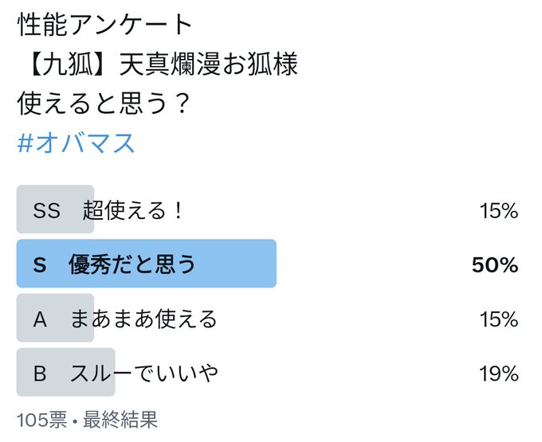This screenshot has height=442, width=542.
Task: Select the まあまあ使える poll option text
Action: point(143,319)
